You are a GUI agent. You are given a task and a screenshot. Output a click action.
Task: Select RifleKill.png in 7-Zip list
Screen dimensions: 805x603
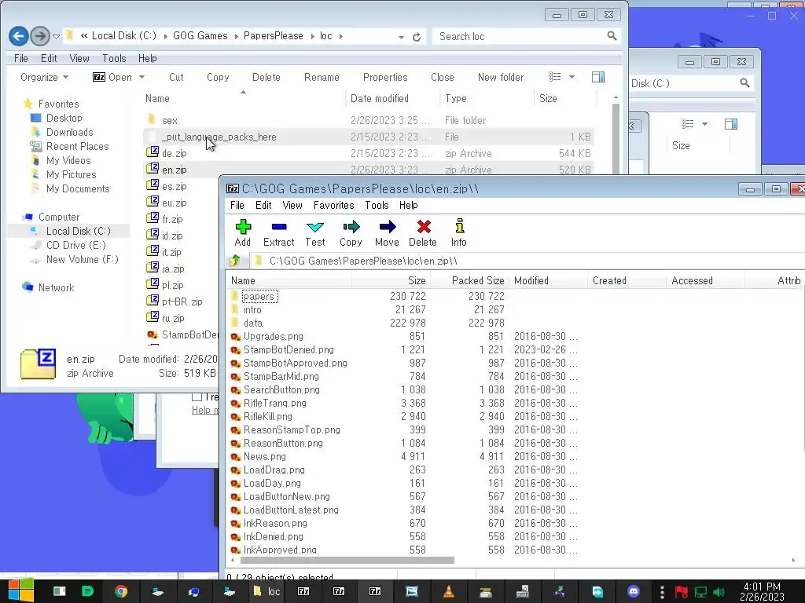coord(267,416)
